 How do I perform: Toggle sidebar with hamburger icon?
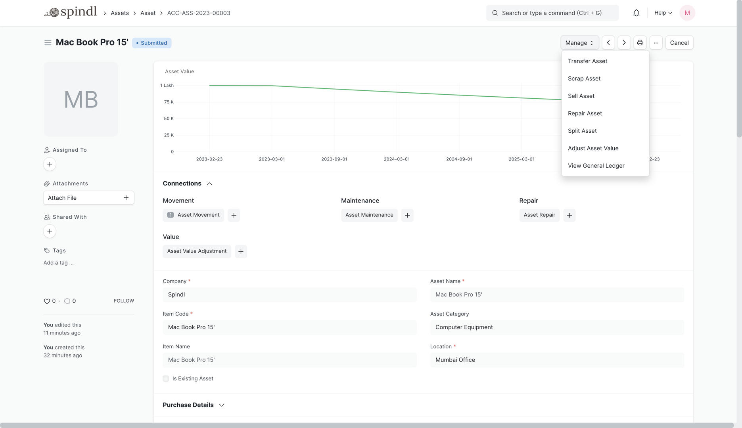[48, 42]
